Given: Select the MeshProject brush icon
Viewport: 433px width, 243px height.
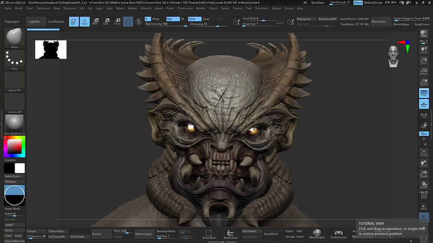Looking at the screenshot, I should pos(317,234).
